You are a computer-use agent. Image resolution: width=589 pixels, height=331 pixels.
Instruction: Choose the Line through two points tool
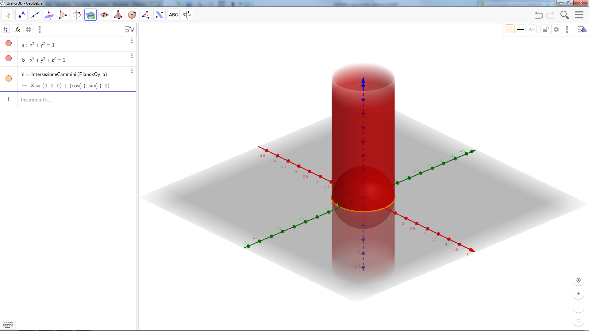coord(35,15)
